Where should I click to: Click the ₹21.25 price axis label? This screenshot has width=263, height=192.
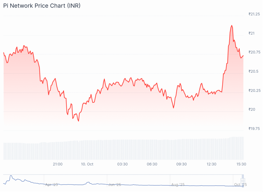pyautogui.click(x=254, y=14)
